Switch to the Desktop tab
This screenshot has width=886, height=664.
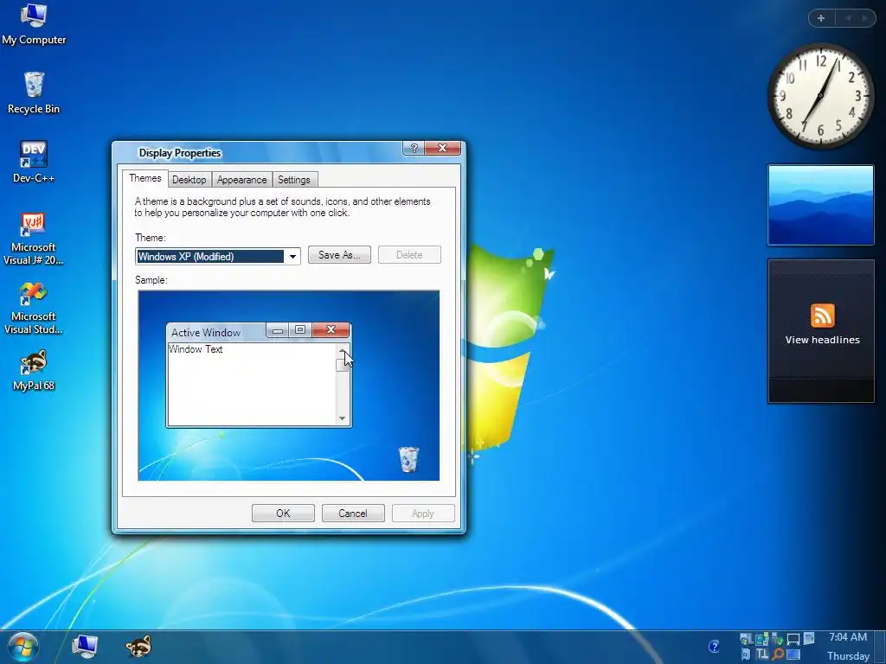[x=189, y=180]
